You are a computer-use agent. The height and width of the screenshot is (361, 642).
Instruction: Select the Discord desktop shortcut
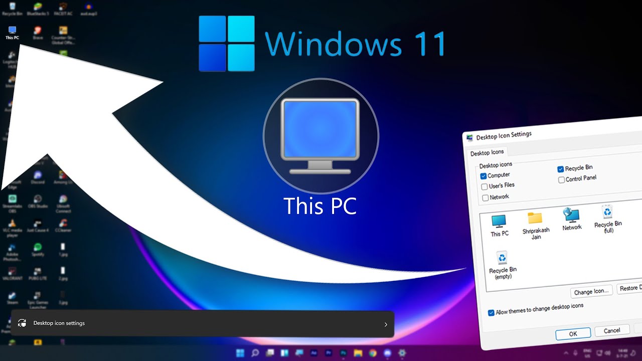tap(38, 177)
